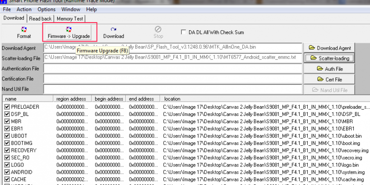Click the location column header
Image resolution: width=370 pixels, height=185 pixels.
click(x=172, y=98)
